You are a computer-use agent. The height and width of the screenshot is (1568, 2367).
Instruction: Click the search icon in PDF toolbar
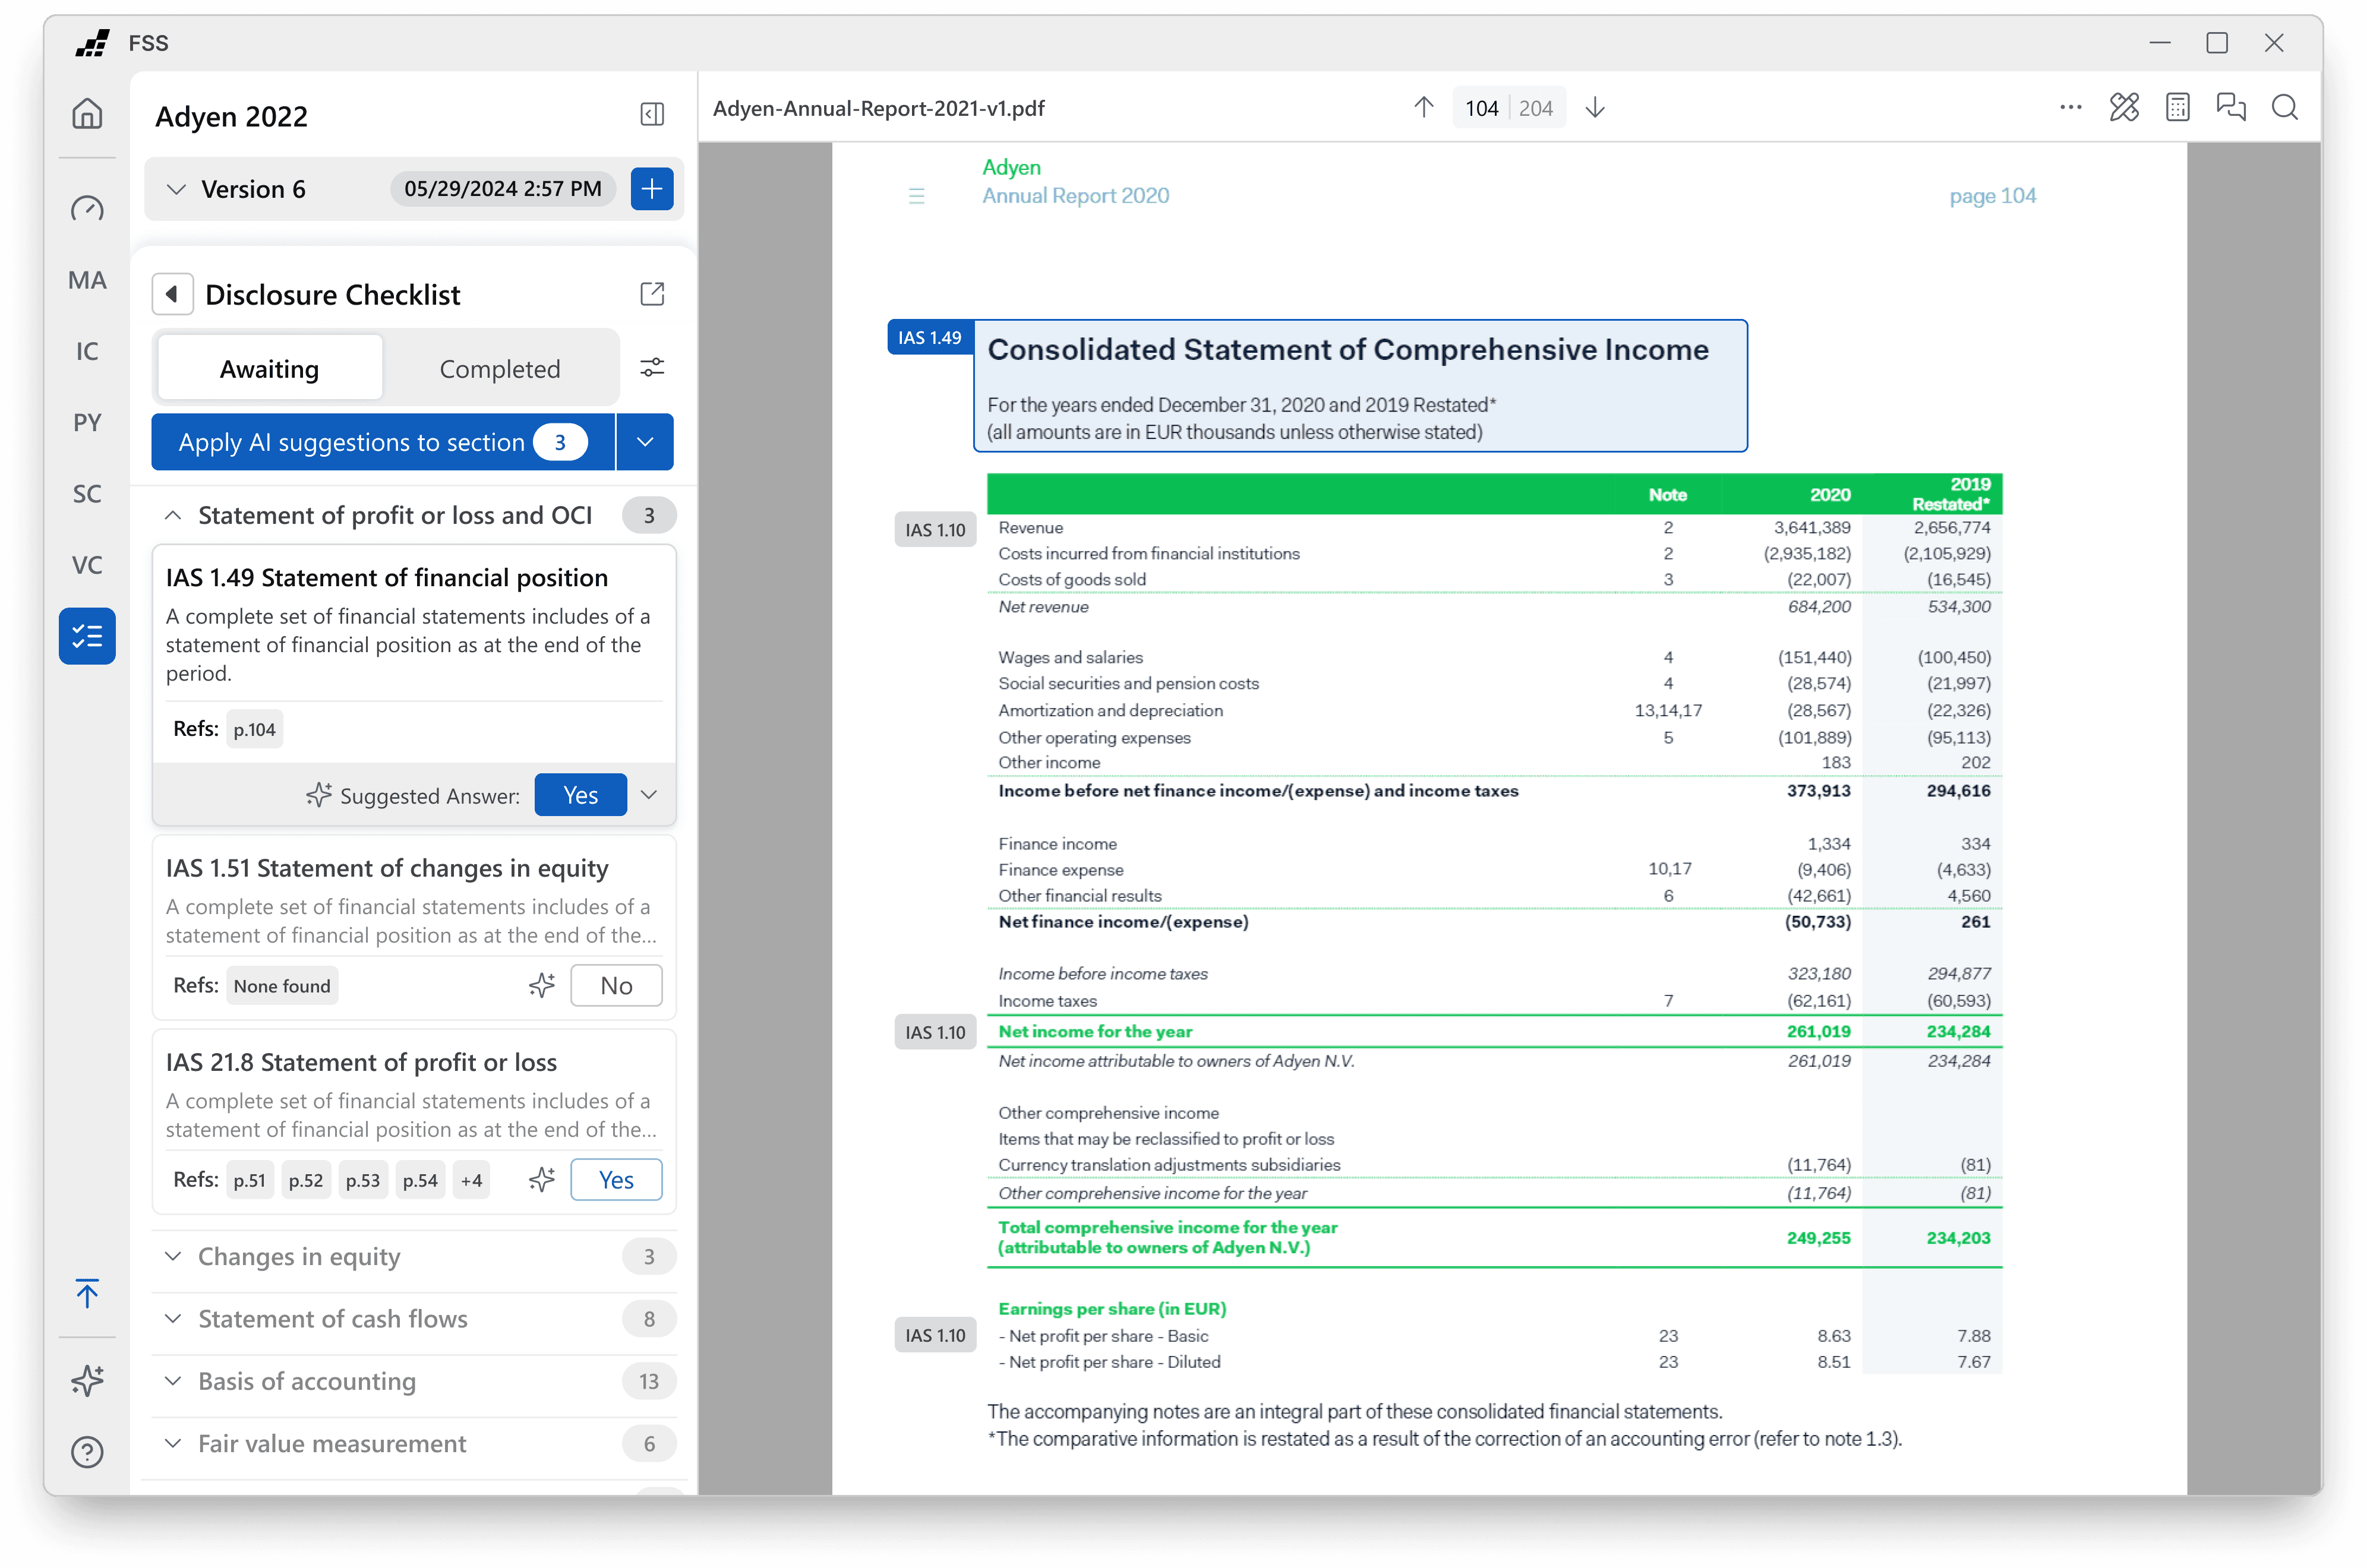[x=2284, y=108]
